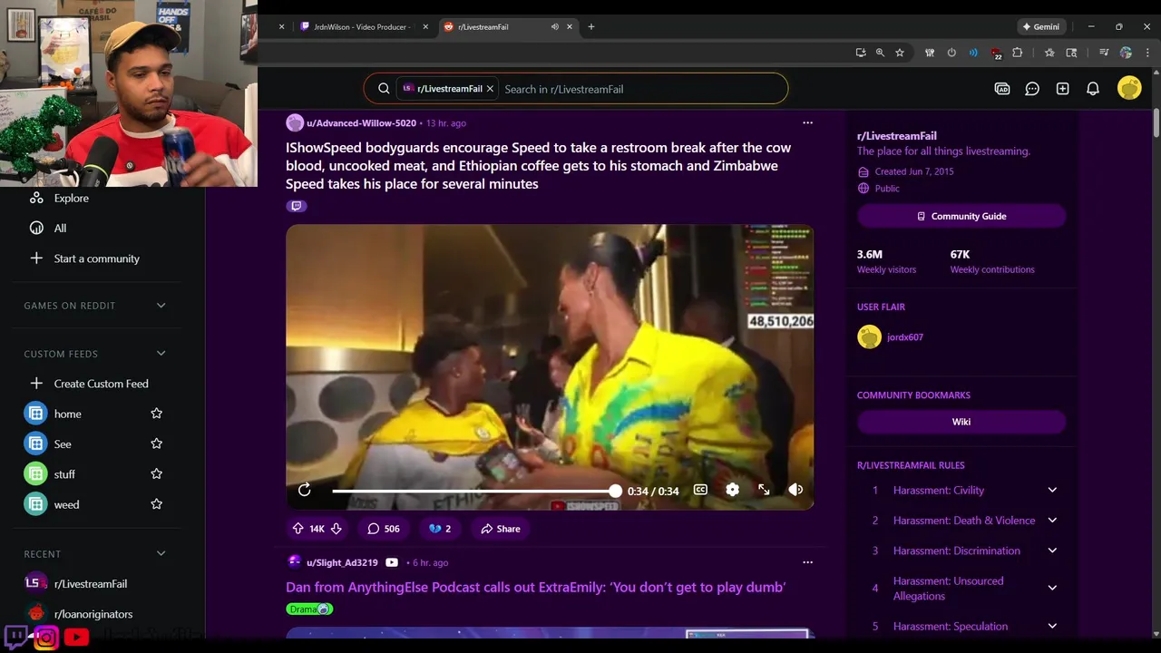Share the IShowSpeed bodyguards post
The image size is (1161, 653).
tap(501, 529)
